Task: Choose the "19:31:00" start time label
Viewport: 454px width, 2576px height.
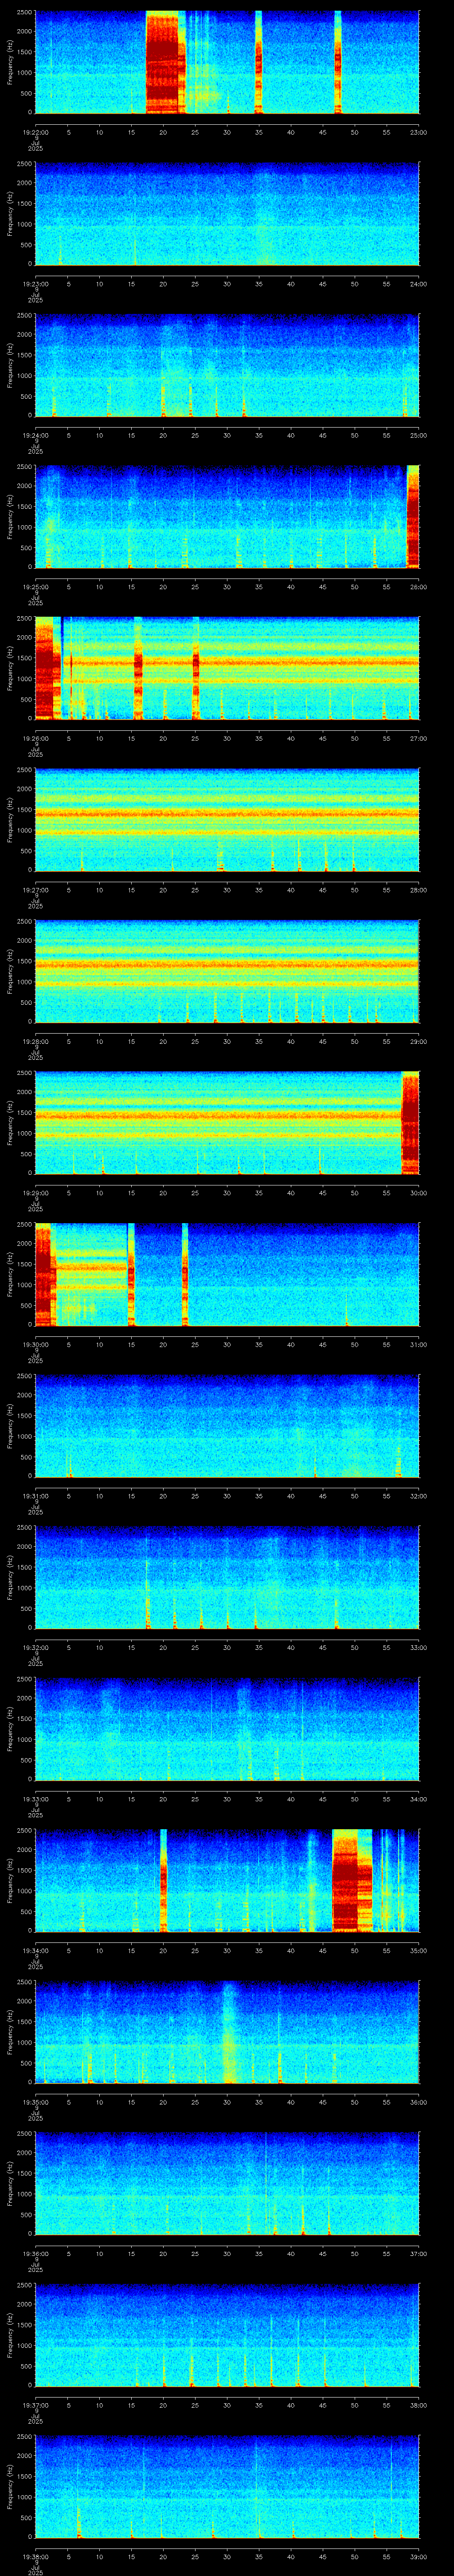Action: [x=35, y=1496]
